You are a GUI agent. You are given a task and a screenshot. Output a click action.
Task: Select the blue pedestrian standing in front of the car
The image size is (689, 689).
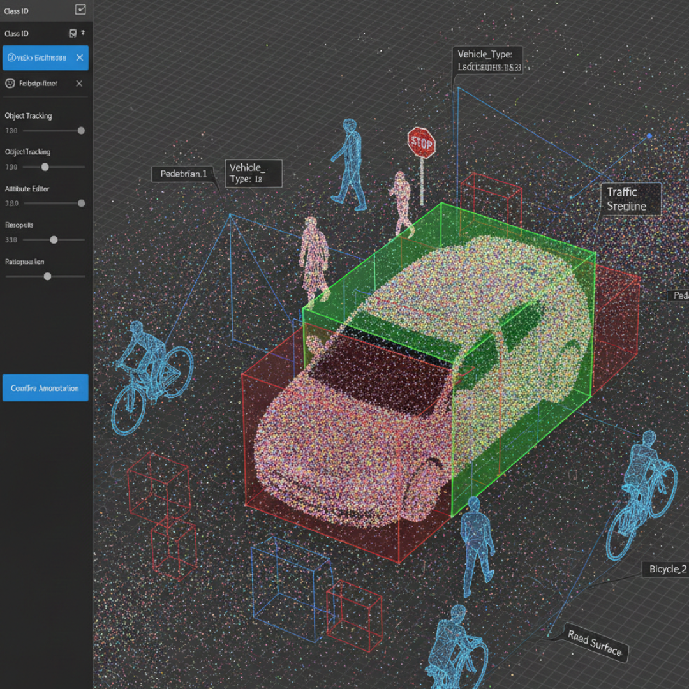(x=475, y=545)
